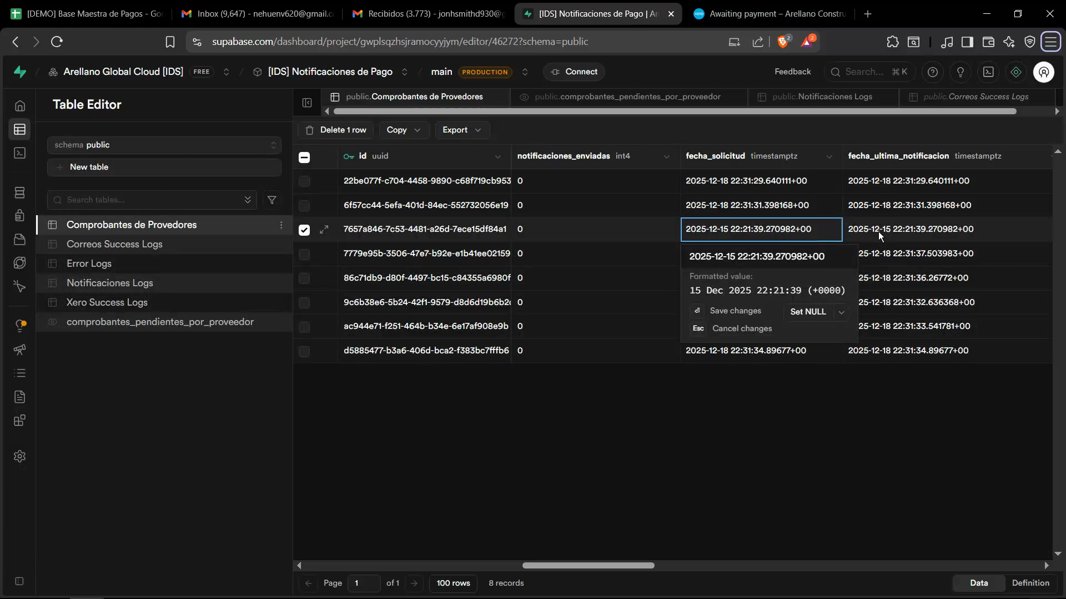The height and width of the screenshot is (599, 1066).
Task: Toggle the header select-all checkbox
Action: (304, 157)
